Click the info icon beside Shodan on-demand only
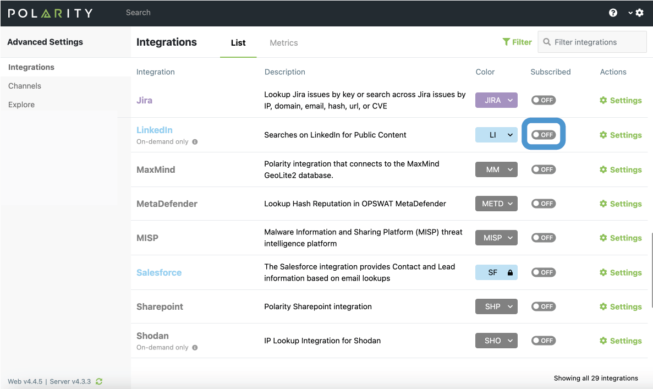653x389 pixels. [x=195, y=348]
